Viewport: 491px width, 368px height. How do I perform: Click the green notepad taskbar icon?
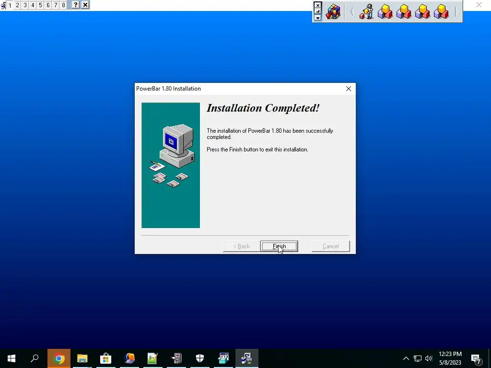pyautogui.click(x=153, y=358)
